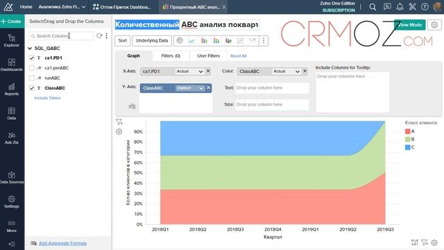
Task: Open the workspace name dropdown
Action: point(83,7)
